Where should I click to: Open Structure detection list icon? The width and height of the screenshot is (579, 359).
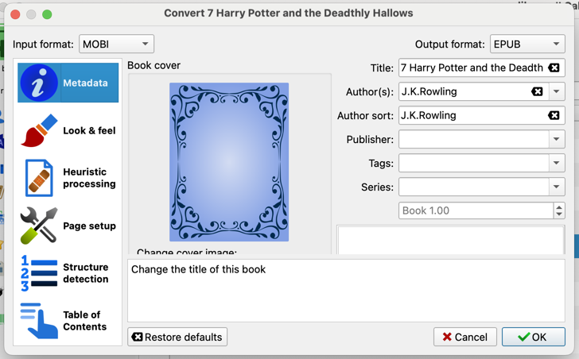click(x=39, y=273)
